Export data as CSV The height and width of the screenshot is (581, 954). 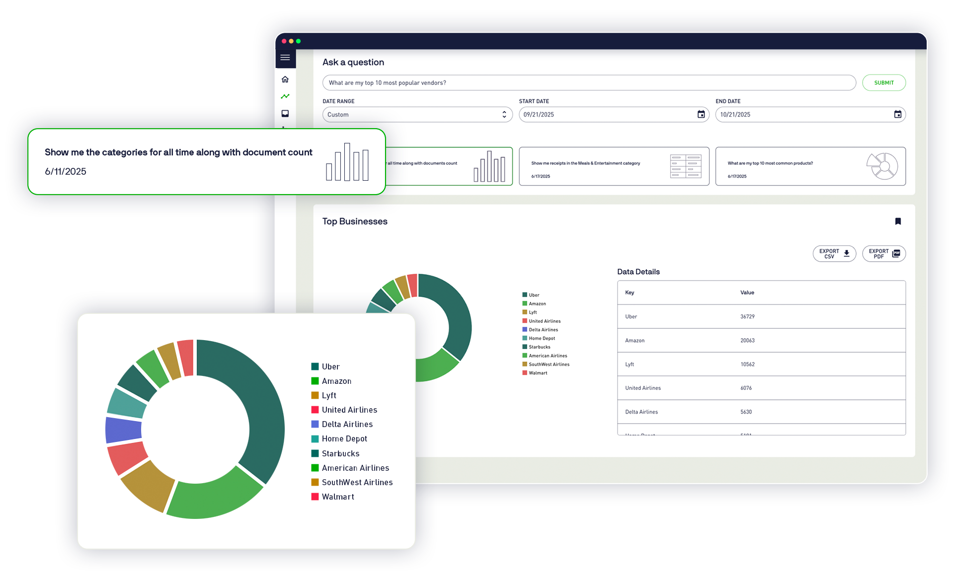[x=834, y=254]
